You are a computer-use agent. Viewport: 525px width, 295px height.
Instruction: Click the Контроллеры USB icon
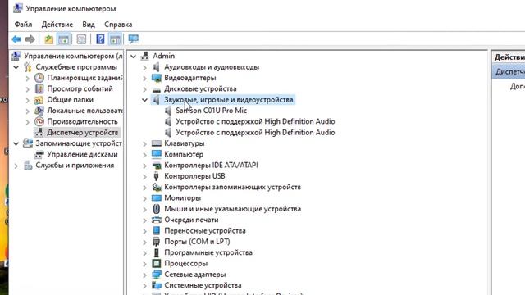pos(156,176)
